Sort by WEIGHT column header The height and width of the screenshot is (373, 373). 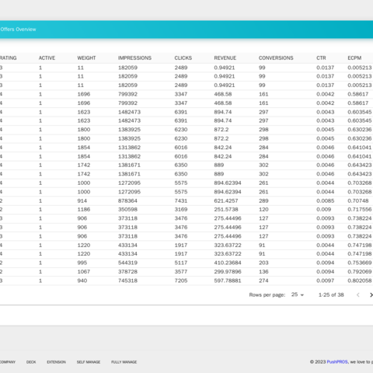[x=86, y=58]
